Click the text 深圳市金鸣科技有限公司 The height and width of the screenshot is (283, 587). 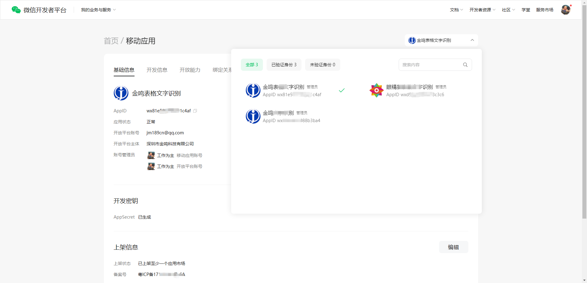(x=170, y=144)
